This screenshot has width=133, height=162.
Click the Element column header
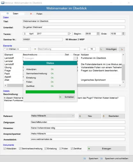coord(9,55)
